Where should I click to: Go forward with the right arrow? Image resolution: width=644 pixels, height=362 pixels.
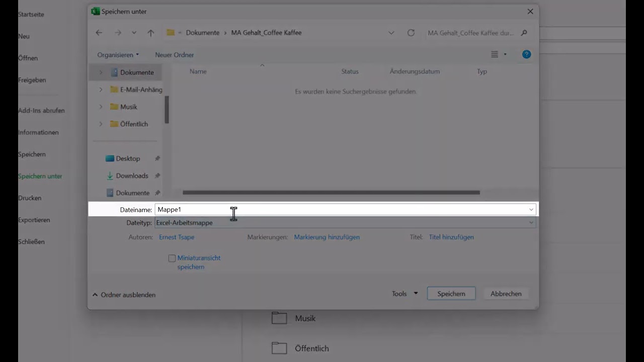118,33
